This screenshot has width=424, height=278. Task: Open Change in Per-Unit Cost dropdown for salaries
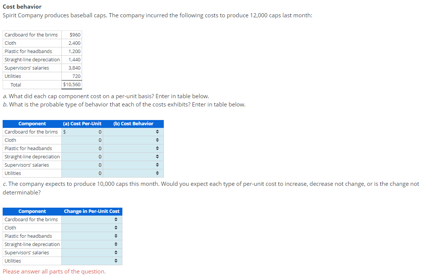(x=92, y=253)
